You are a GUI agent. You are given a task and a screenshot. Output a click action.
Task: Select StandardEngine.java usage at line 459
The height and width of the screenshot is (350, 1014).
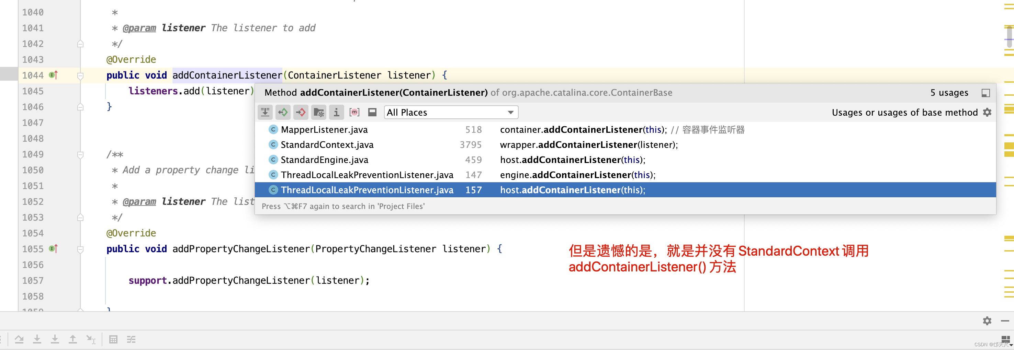[626, 160]
